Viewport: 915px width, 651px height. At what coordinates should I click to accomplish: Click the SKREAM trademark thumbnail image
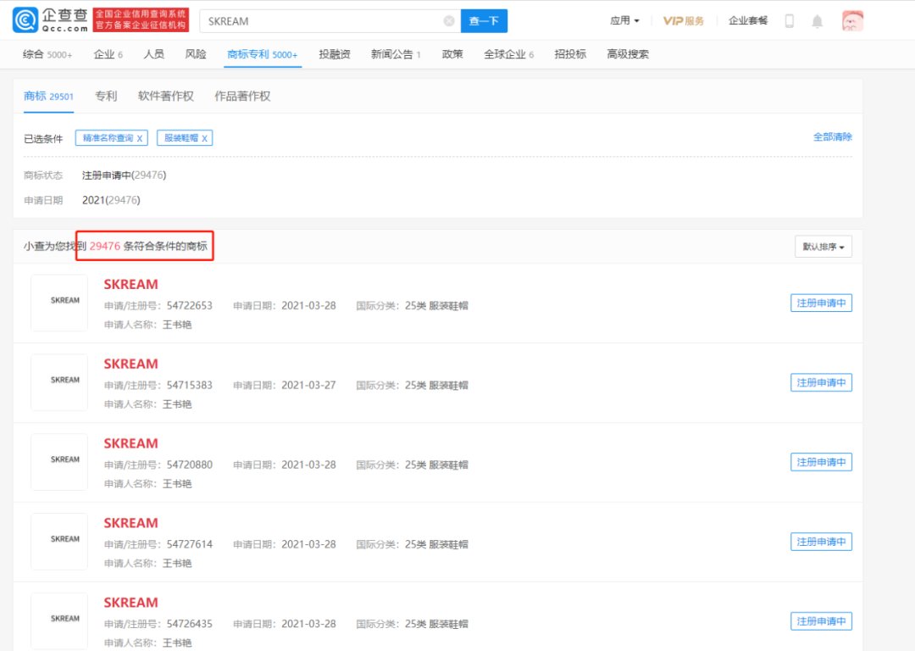point(58,303)
